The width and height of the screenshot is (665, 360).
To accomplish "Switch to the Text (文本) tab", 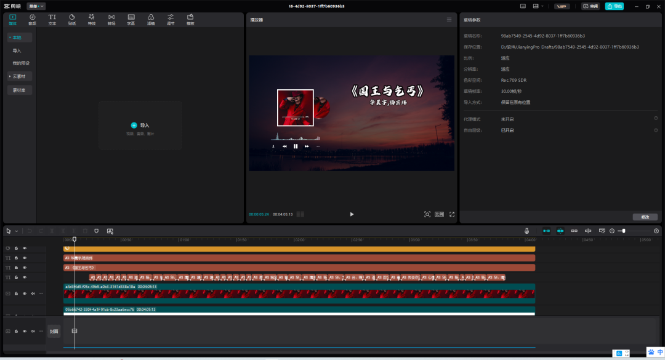I will coord(52,19).
